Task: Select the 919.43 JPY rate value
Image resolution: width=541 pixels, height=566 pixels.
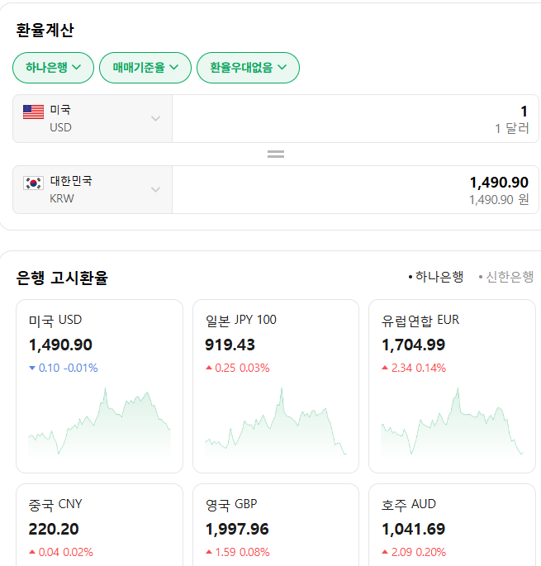Action: pyautogui.click(x=230, y=345)
